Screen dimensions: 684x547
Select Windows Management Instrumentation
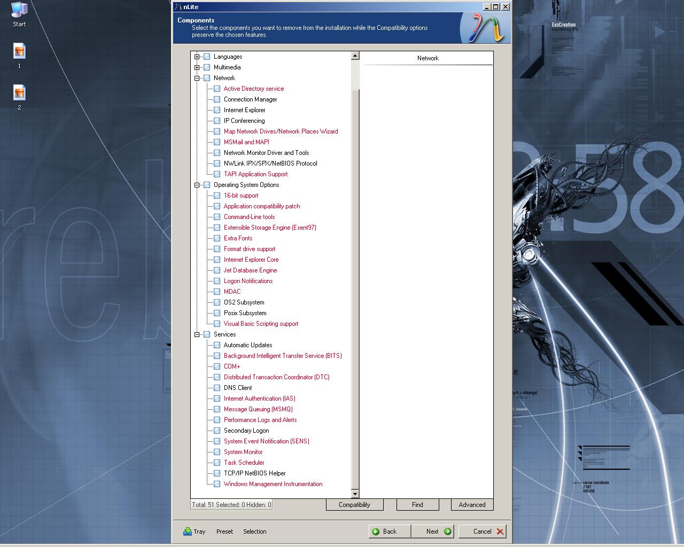click(x=273, y=484)
